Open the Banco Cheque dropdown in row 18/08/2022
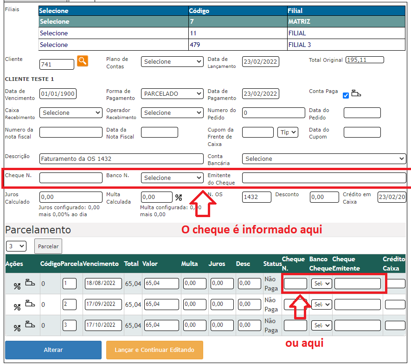 [321, 284]
